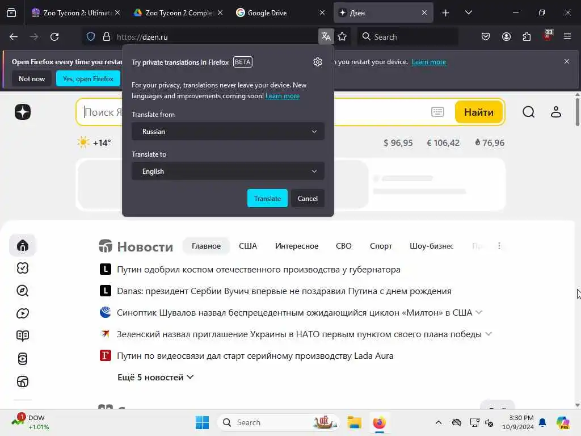Open the DOW stock widget in taskbar
Image resolution: width=581 pixels, height=436 pixels.
31,422
